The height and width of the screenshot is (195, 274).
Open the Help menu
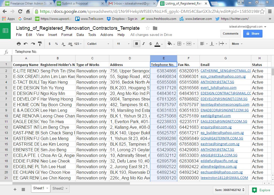[121, 35]
